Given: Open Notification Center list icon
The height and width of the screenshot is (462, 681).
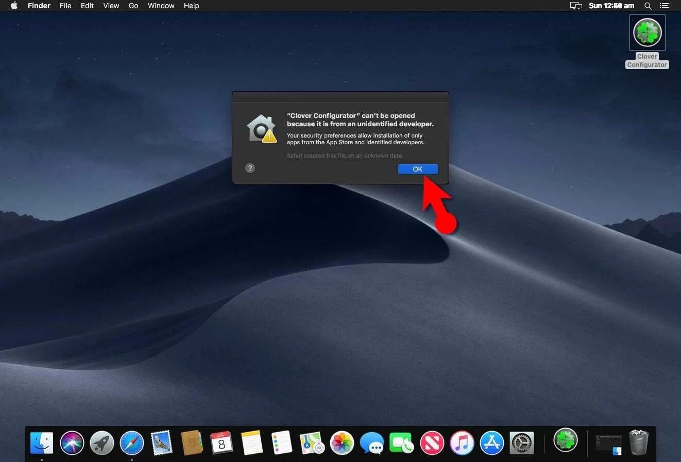Looking at the screenshot, I should [665, 6].
